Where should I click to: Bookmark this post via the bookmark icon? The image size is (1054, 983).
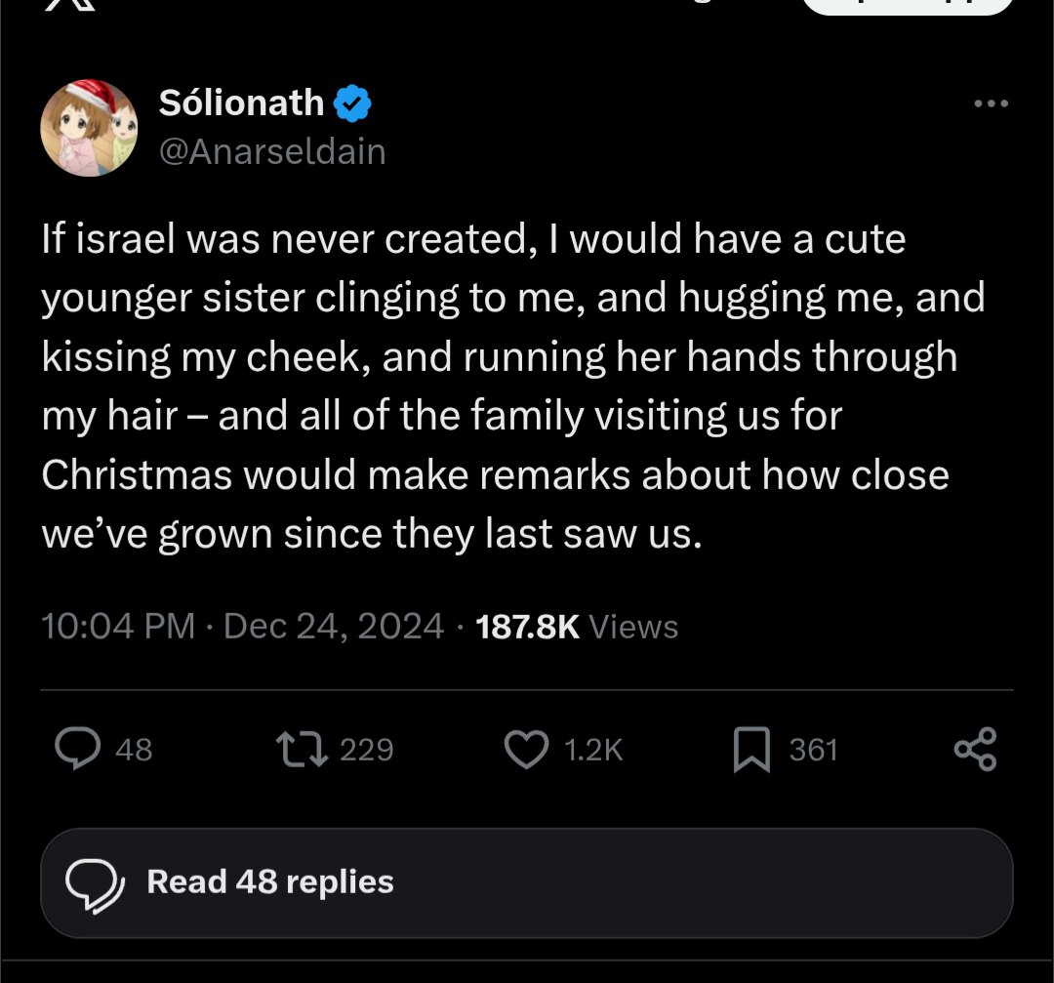pyautogui.click(x=750, y=750)
